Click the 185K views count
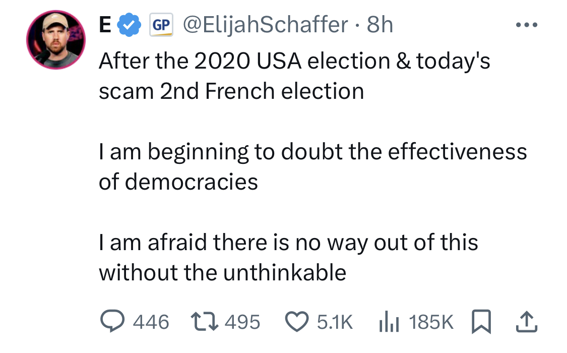 pos(431,322)
